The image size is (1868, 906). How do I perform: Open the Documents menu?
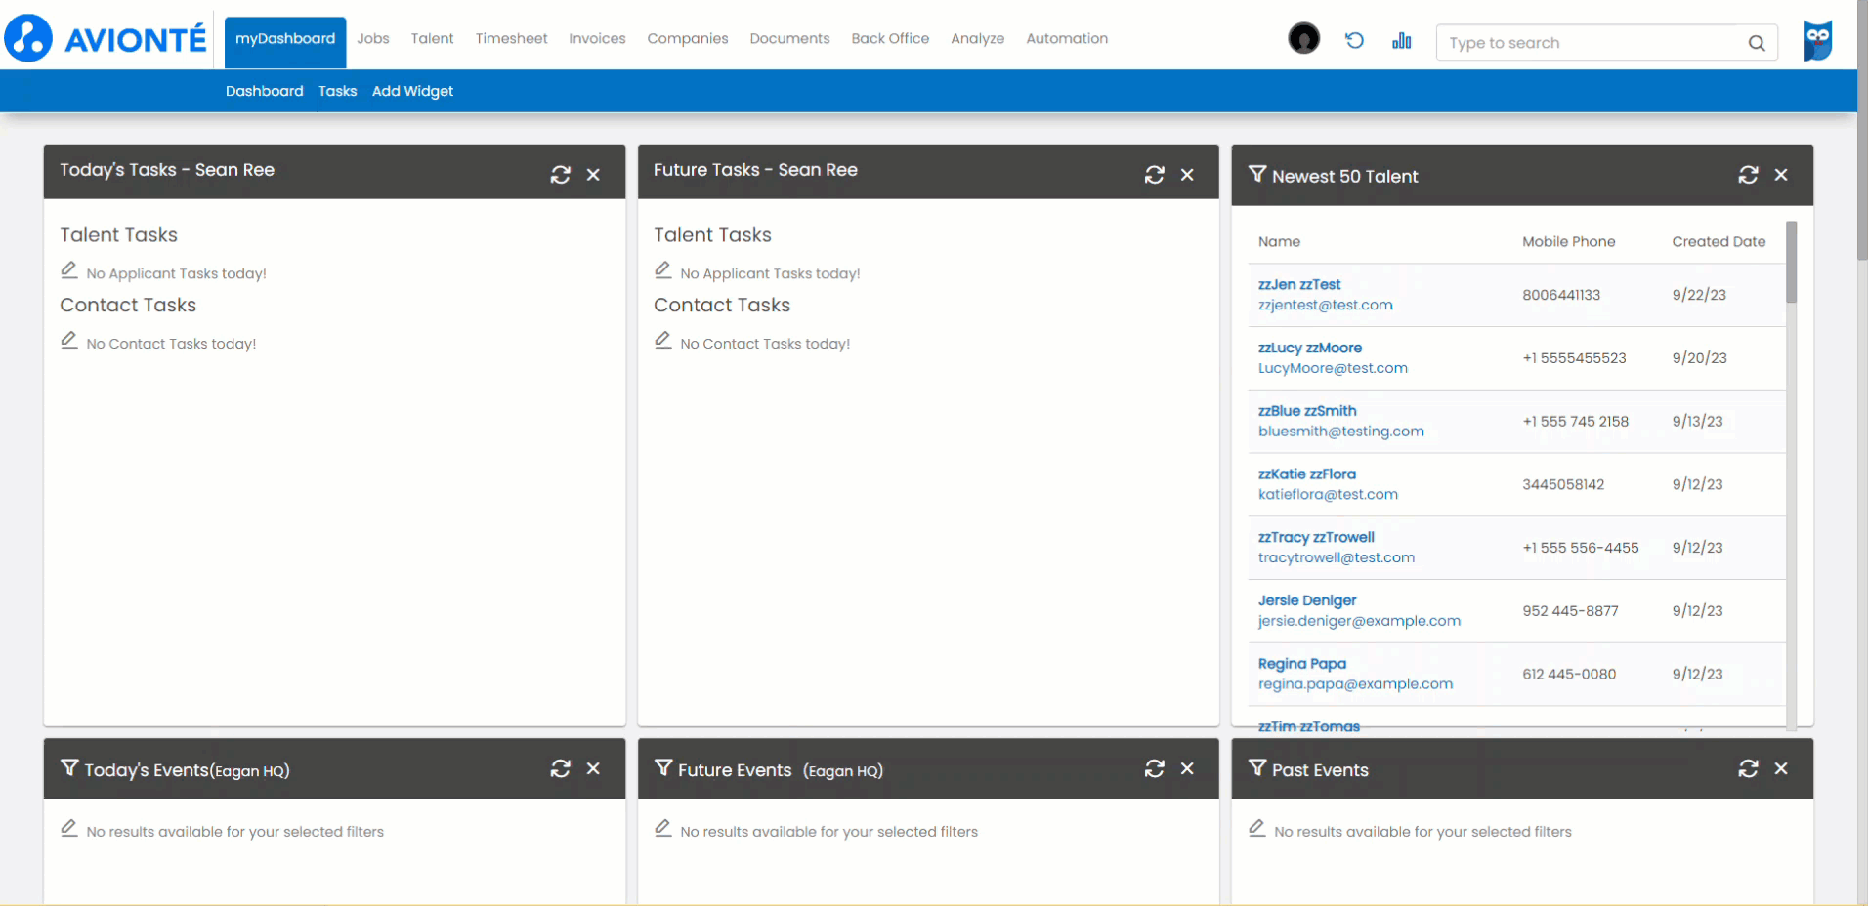click(789, 39)
